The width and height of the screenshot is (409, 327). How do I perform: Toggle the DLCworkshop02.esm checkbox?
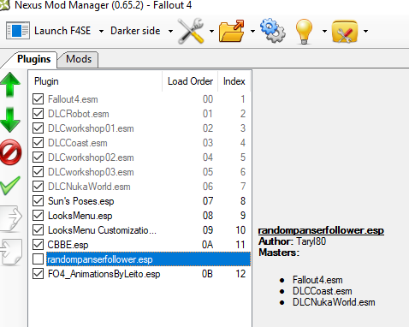coord(38,158)
